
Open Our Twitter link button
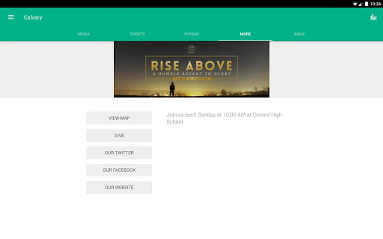119,153
